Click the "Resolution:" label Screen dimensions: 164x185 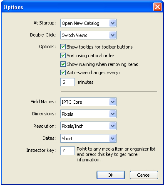pyautogui.click(x=45, y=126)
